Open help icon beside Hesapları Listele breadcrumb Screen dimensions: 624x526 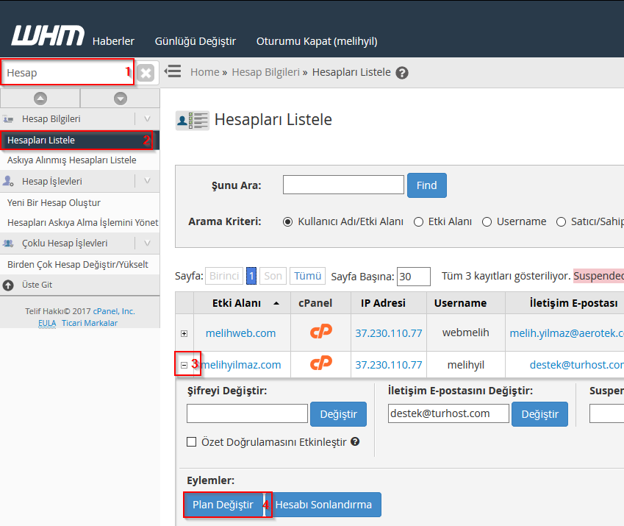401,73
